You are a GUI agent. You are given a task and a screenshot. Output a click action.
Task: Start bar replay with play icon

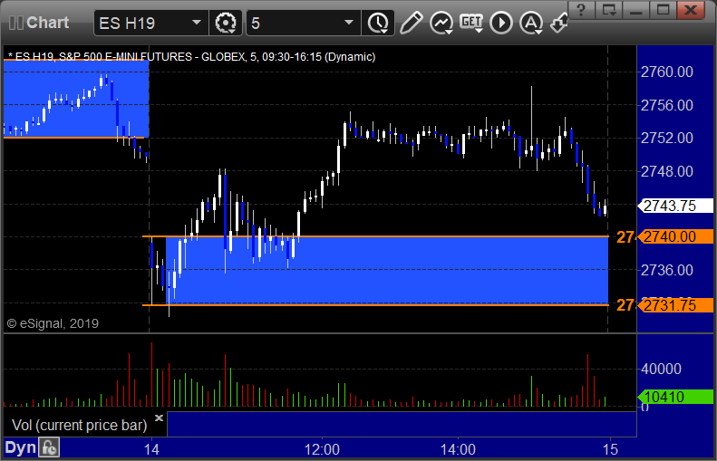[x=501, y=23]
